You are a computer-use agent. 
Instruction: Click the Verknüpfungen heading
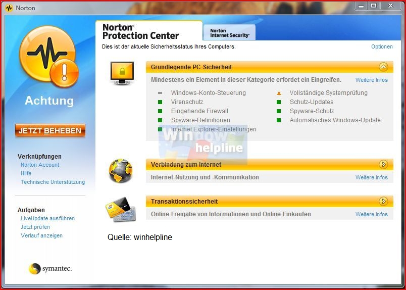coord(39,157)
